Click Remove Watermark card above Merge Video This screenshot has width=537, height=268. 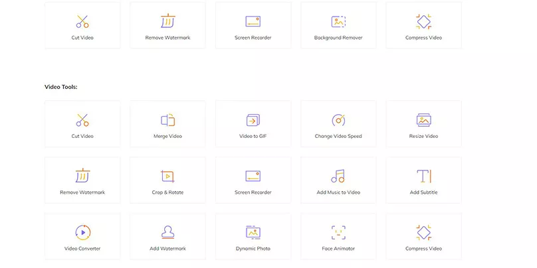[x=167, y=25]
